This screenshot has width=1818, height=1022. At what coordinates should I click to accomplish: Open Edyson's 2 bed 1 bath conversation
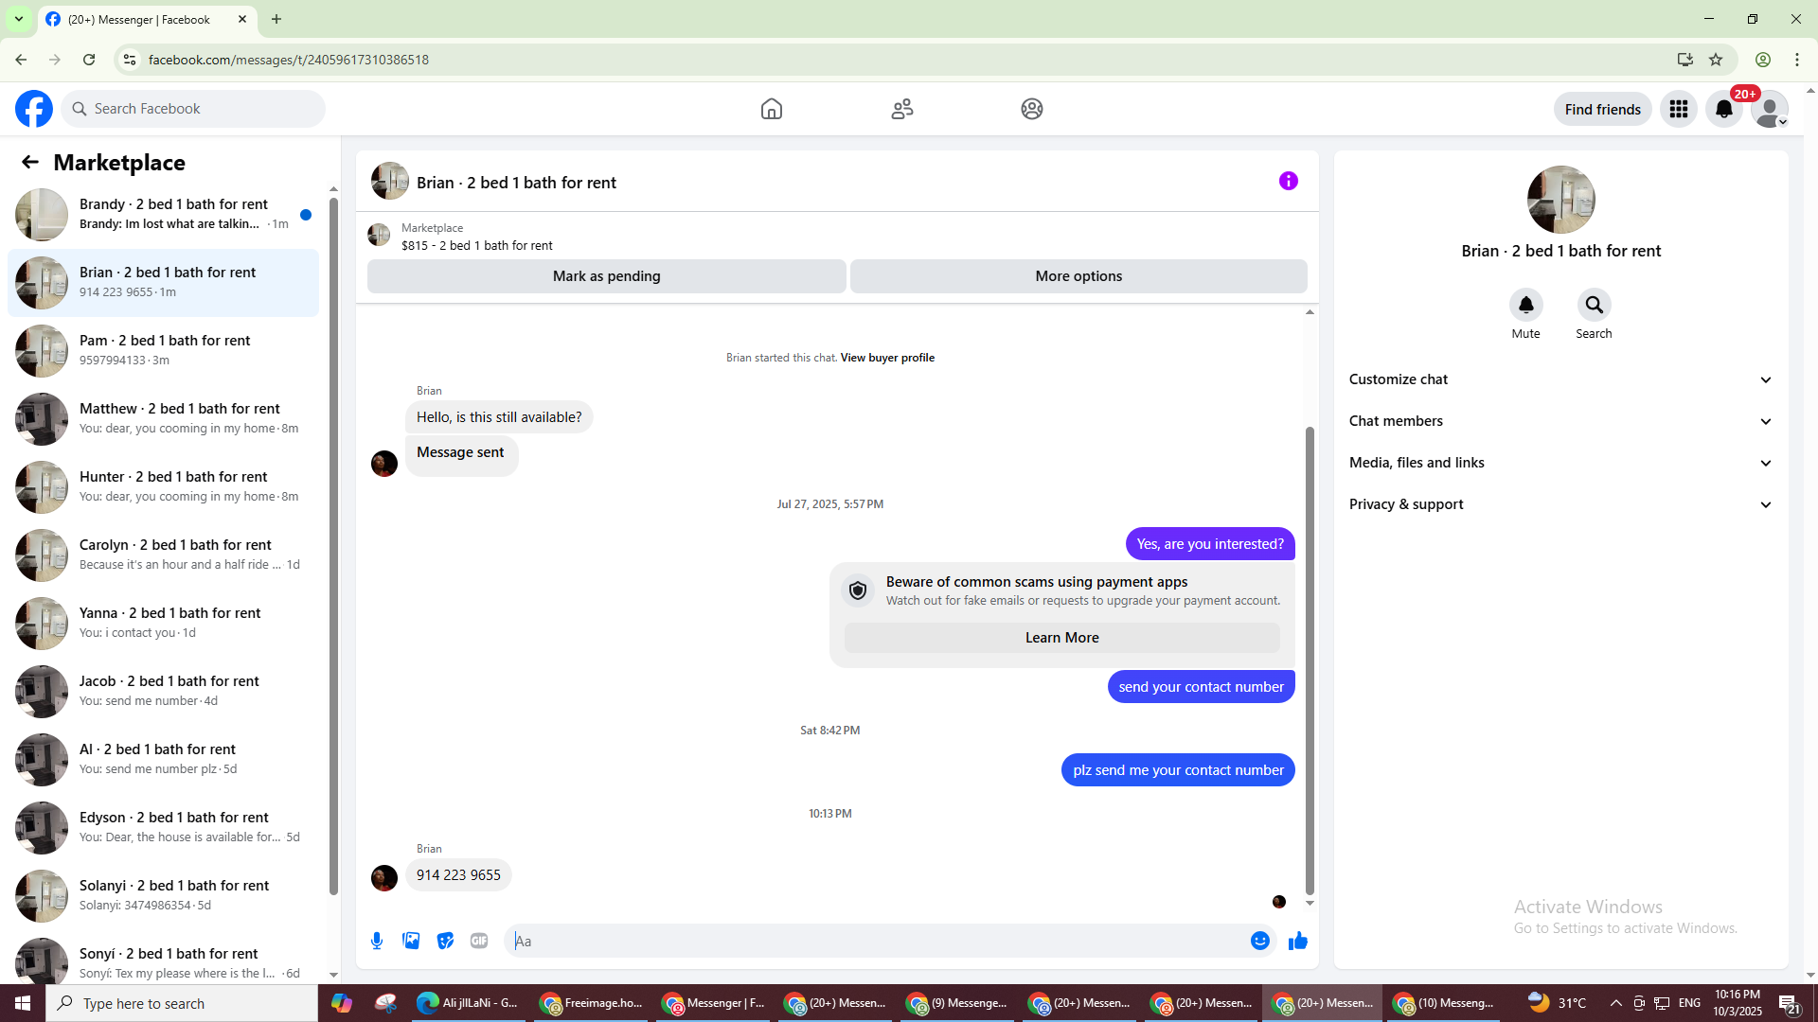(x=163, y=828)
